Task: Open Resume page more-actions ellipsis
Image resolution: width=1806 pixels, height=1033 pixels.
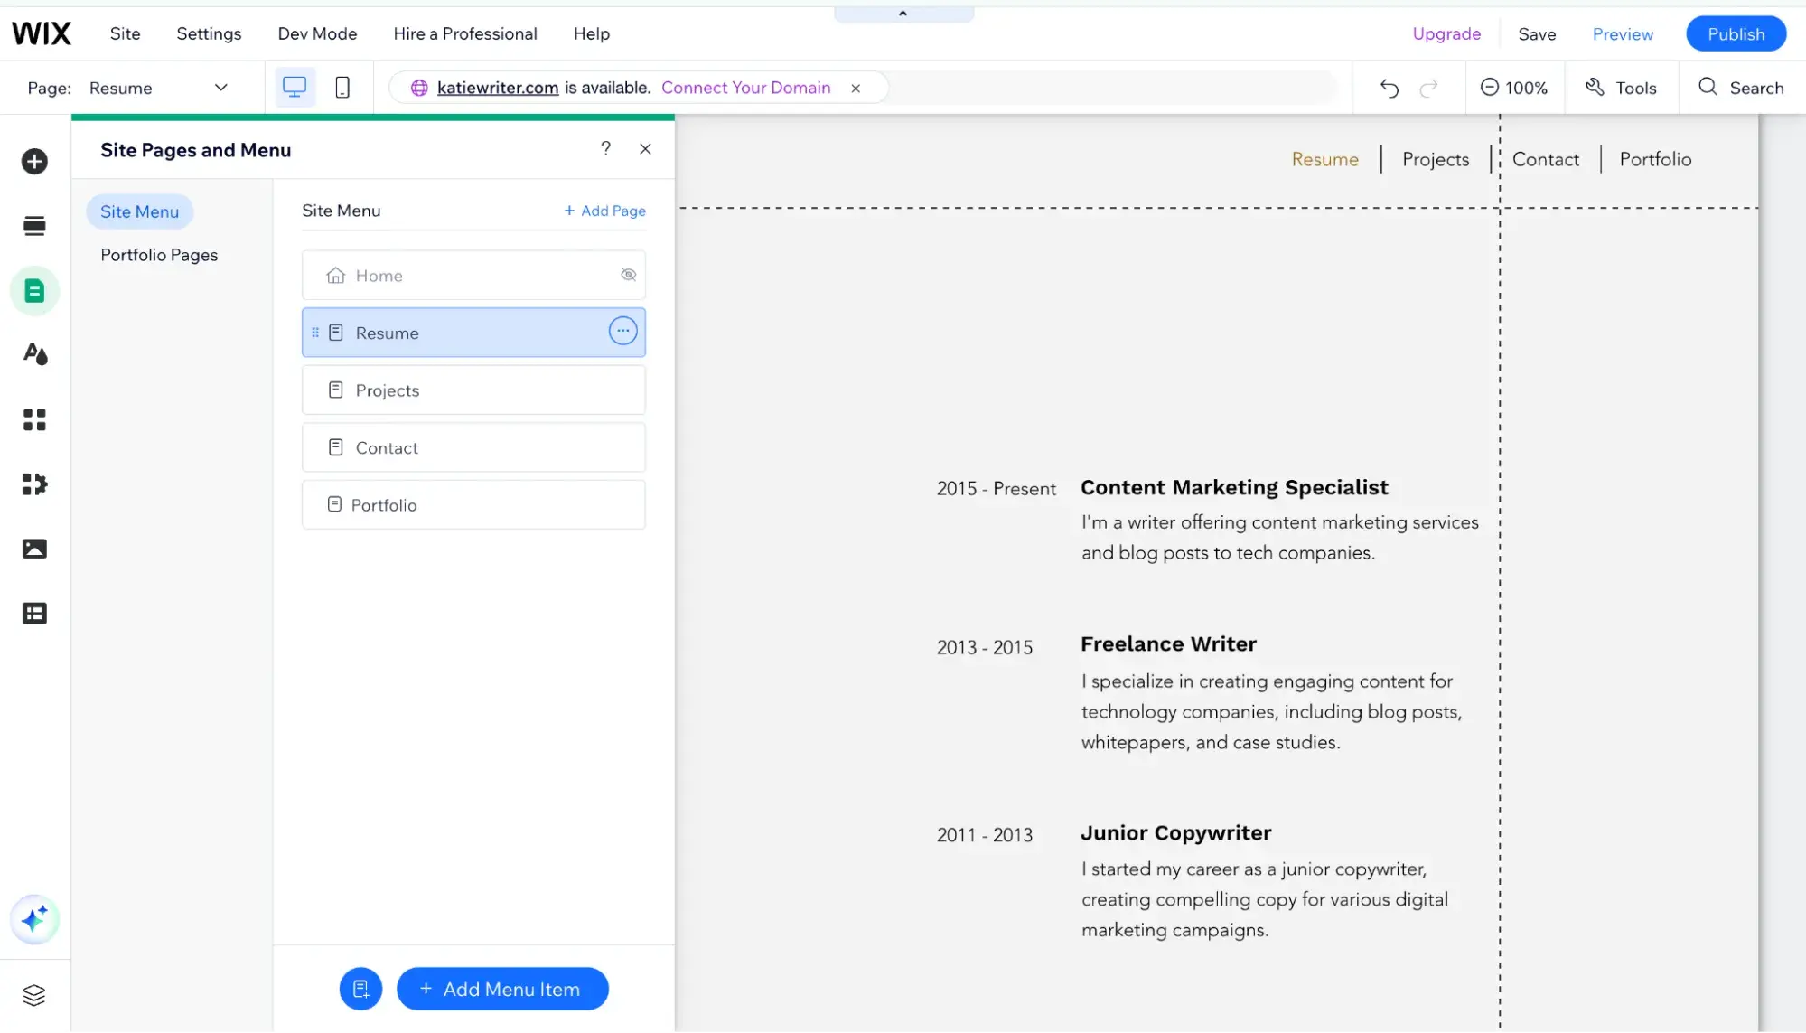Action: 622,332
